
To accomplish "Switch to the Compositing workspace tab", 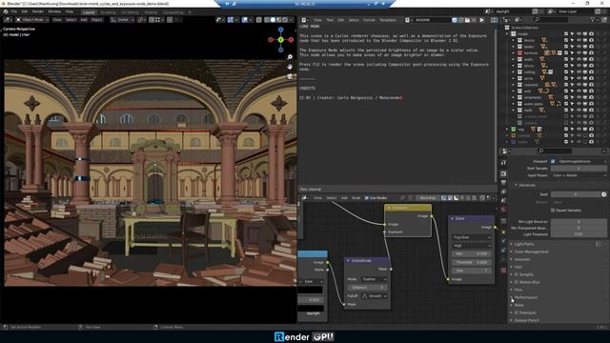I will pos(173,12).
